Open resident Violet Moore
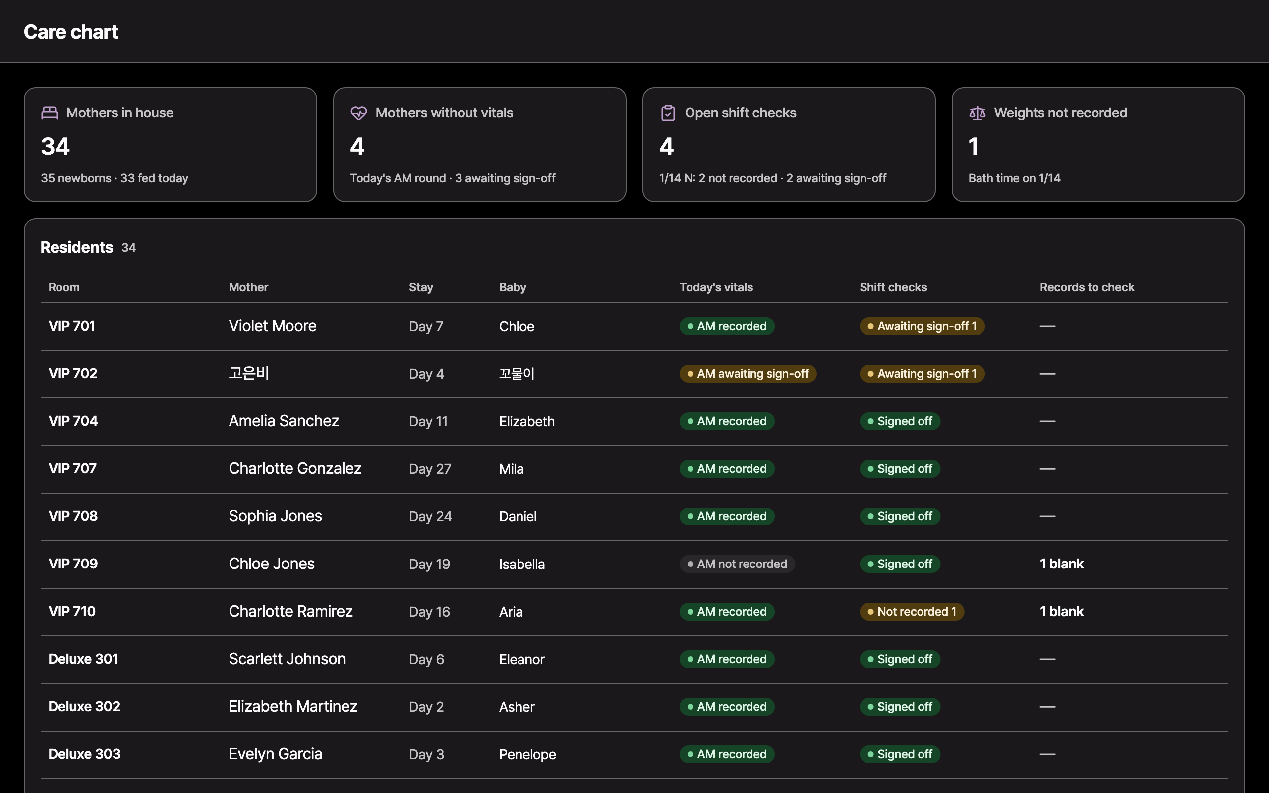The width and height of the screenshot is (1269, 793). [272, 326]
